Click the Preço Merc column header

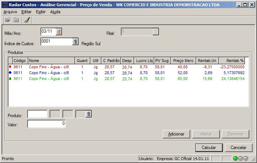coord(183,61)
